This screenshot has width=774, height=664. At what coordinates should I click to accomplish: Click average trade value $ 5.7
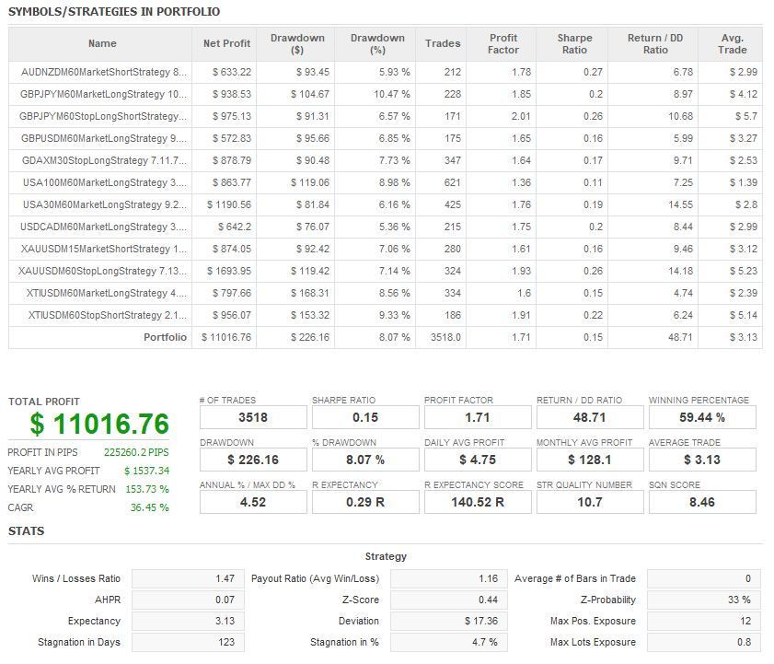745,117
